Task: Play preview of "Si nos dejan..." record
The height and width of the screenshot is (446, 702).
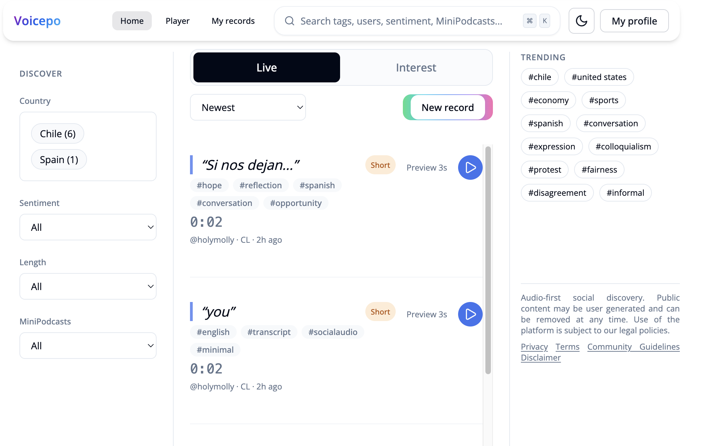Action: (470, 167)
